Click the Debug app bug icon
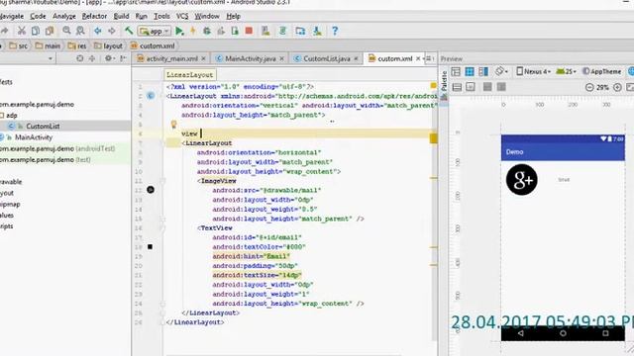Screen dimensions: 634x356 (207, 31)
